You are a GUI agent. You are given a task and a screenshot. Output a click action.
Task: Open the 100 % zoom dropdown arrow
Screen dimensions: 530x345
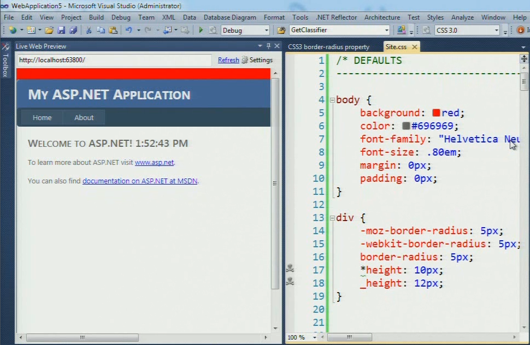pos(315,337)
